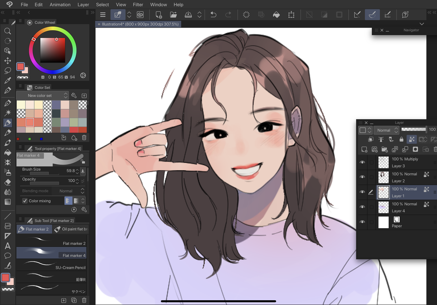
Task: Open the Filter menu
Action: coord(138,5)
